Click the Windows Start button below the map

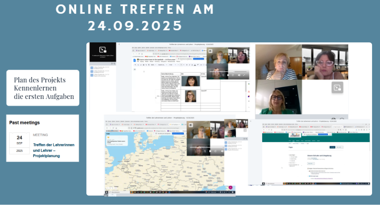[x=107, y=192]
